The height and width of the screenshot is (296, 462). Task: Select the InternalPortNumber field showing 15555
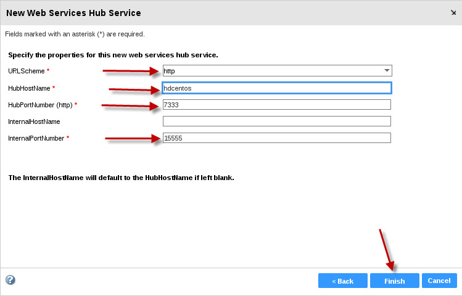click(x=277, y=138)
